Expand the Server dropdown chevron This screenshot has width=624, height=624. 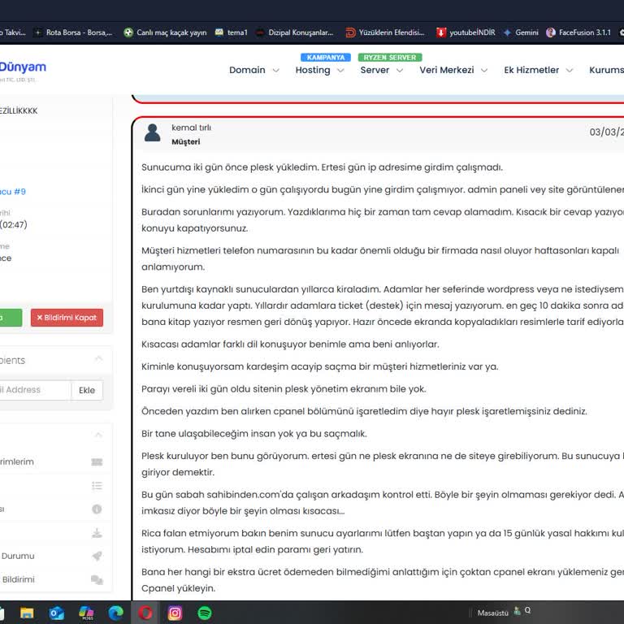(x=400, y=71)
